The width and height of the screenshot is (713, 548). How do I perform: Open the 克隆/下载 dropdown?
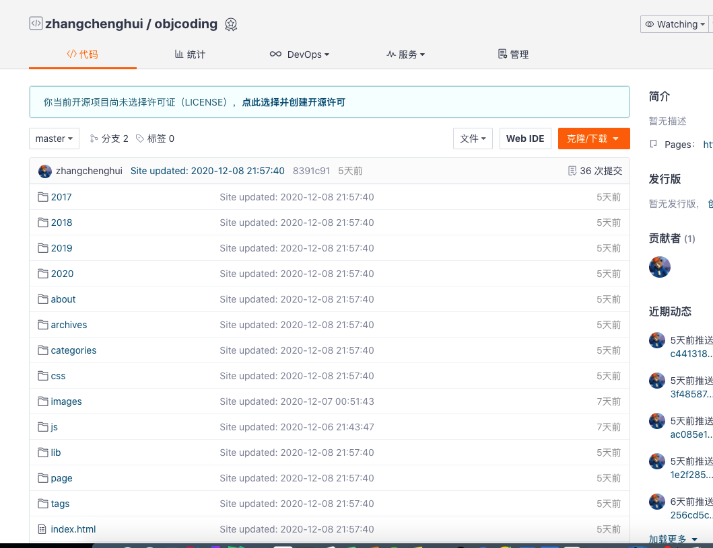point(594,139)
